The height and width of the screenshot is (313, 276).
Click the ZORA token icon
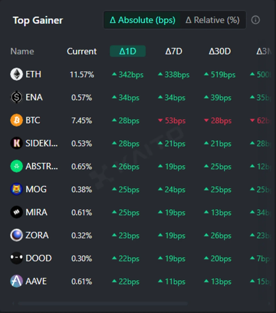(x=16, y=235)
